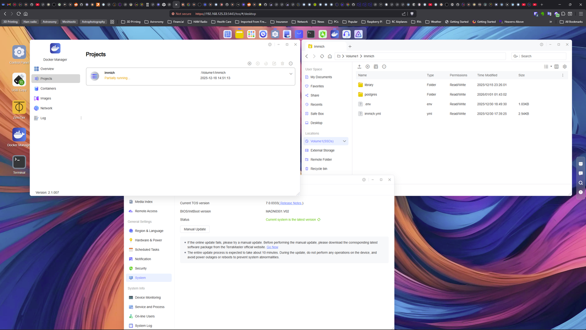Open file manager settings gear icon
586x330 pixels.
[564, 66]
